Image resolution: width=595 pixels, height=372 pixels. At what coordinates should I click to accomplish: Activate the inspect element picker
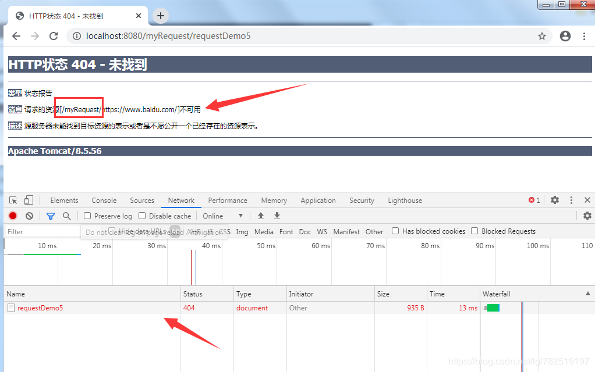(12, 200)
